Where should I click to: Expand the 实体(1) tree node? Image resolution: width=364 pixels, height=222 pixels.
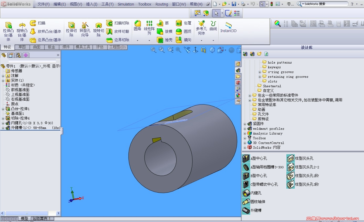(3, 80)
